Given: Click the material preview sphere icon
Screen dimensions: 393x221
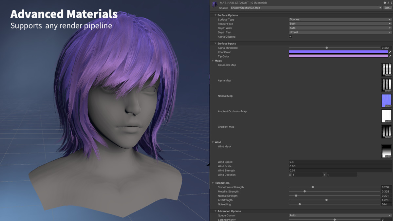Looking at the screenshot, I should [x=215, y=5].
